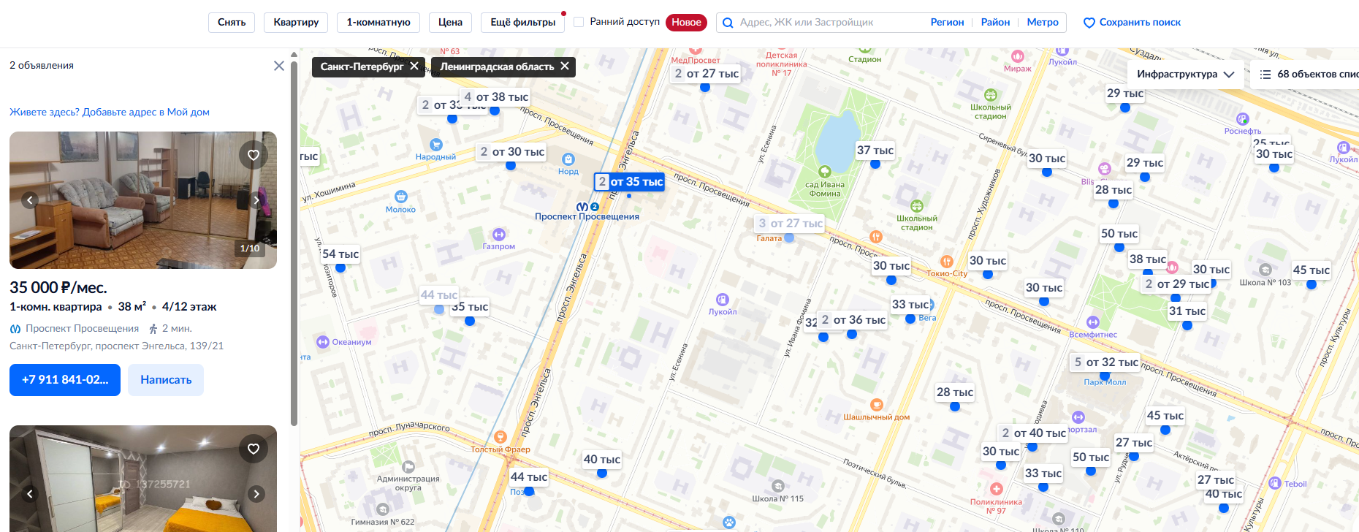Open the first listing's living room photo

143,200
